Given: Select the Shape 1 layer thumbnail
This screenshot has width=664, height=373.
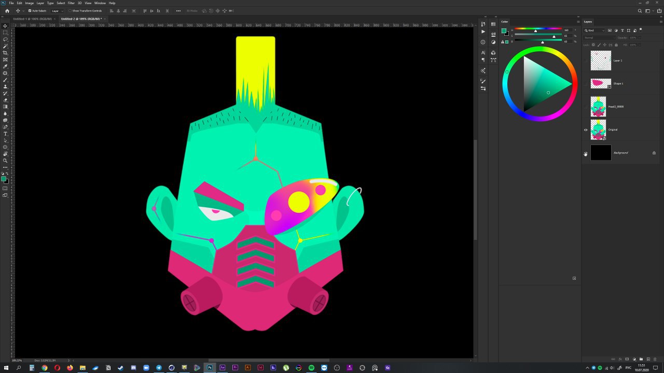Looking at the screenshot, I should [x=601, y=83].
